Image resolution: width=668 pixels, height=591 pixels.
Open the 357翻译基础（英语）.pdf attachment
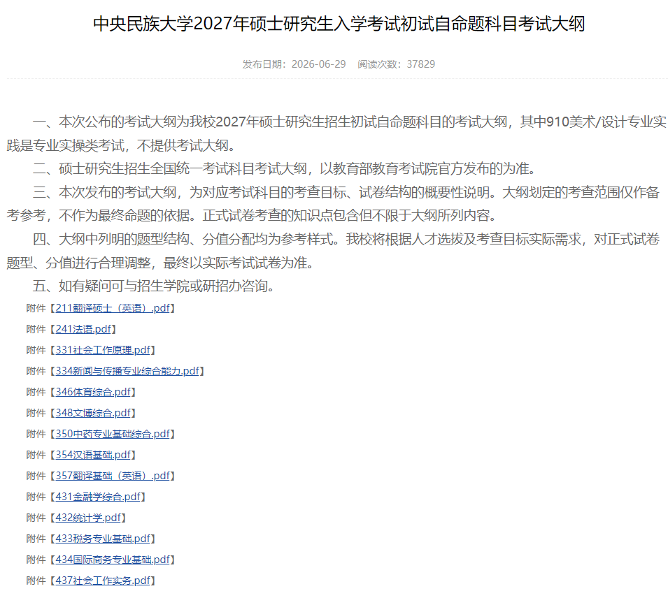[113, 476]
